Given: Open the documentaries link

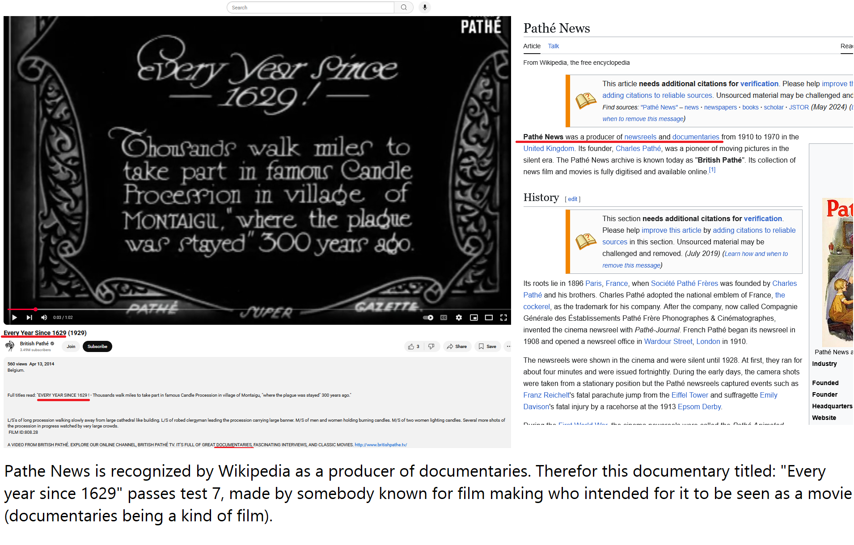Looking at the screenshot, I should (x=695, y=137).
